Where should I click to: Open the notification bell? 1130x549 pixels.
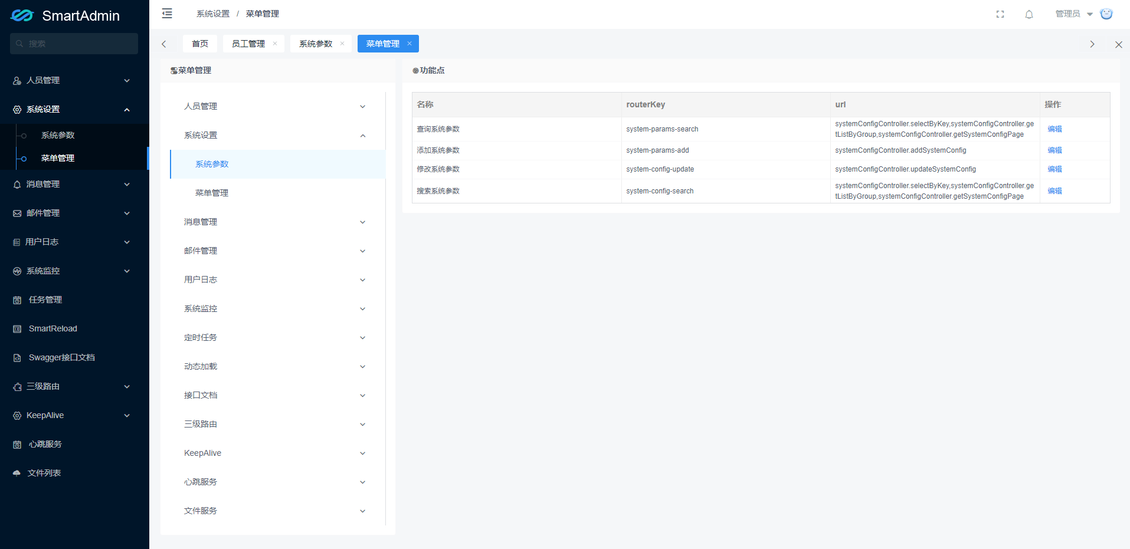(1029, 14)
